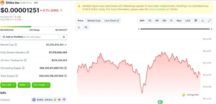Image resolution: width=216 pixels, height=104 pixels.
Task: Expand chart to fullscreen
Action: pyautogui.click(x=209, y=21)
